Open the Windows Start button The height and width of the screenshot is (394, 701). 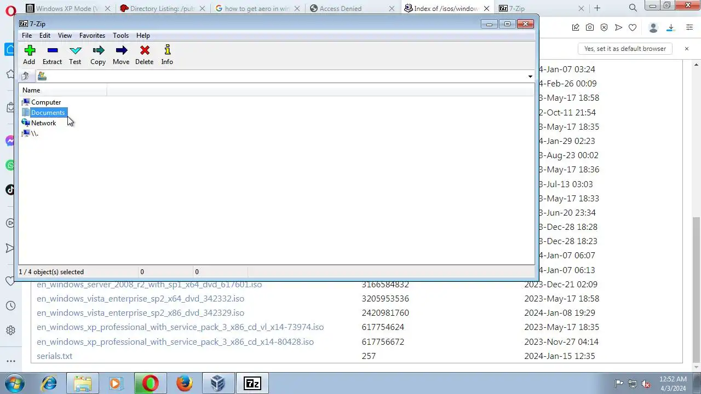(x=15, y=383)
